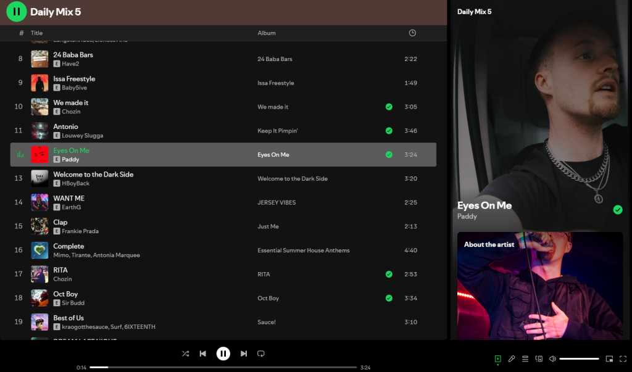632x372 pixels.
Task: Click the Oct Boy cover art
Action: click(x=39, y=298)
